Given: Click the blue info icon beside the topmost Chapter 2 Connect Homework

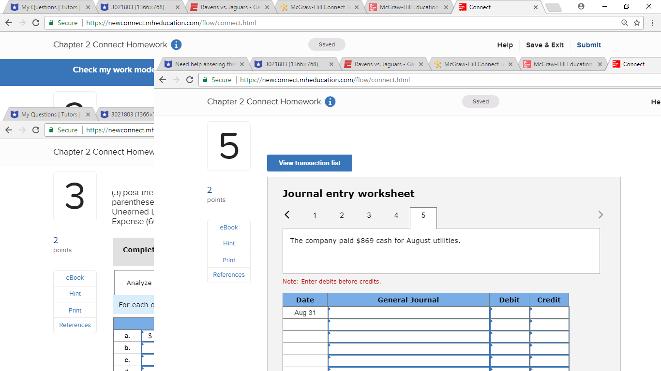Looking at the screenshot, I should coord(177,45).
